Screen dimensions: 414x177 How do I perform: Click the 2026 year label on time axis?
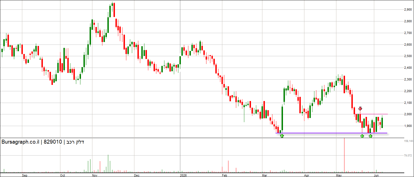coord(183,175)
